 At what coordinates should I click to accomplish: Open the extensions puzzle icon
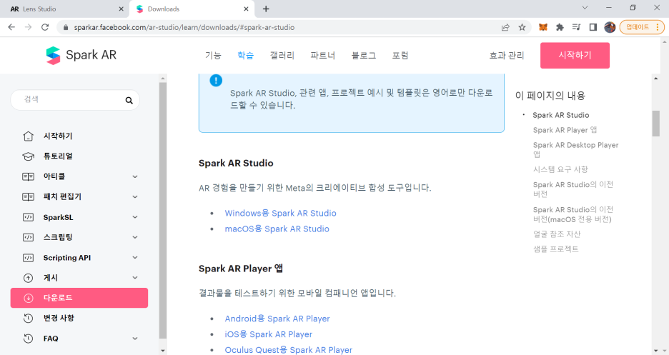coord(560,27)
